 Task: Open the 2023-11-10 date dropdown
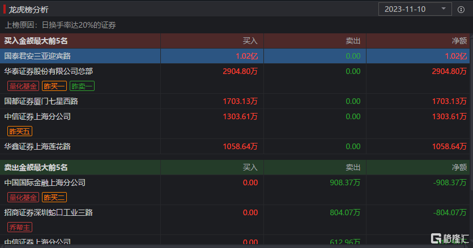coord(415,9)
